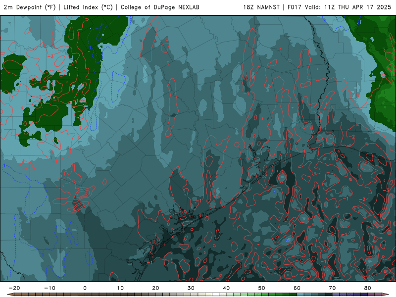Click the 30 label on the color scale

click(191, 288)
